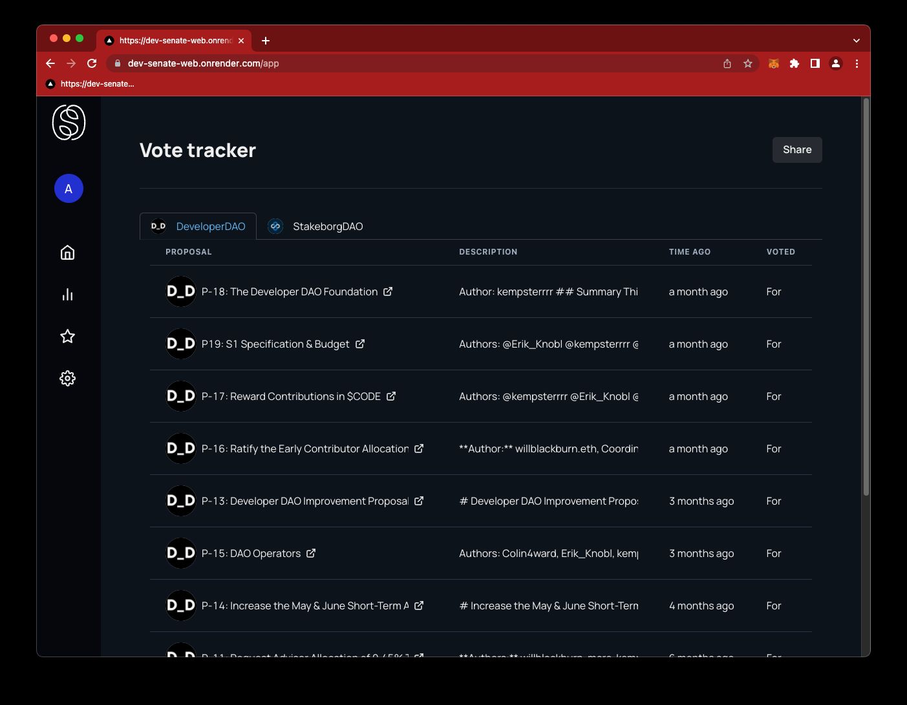Open the https://dev-senate bookmark

click(x=91, y=84)
